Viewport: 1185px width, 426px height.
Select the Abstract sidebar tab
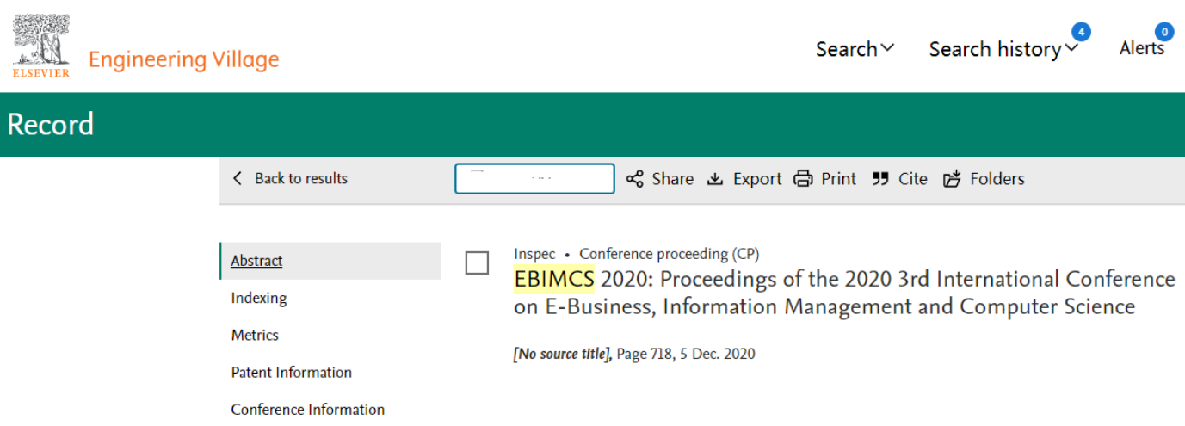tap(330, 261)
